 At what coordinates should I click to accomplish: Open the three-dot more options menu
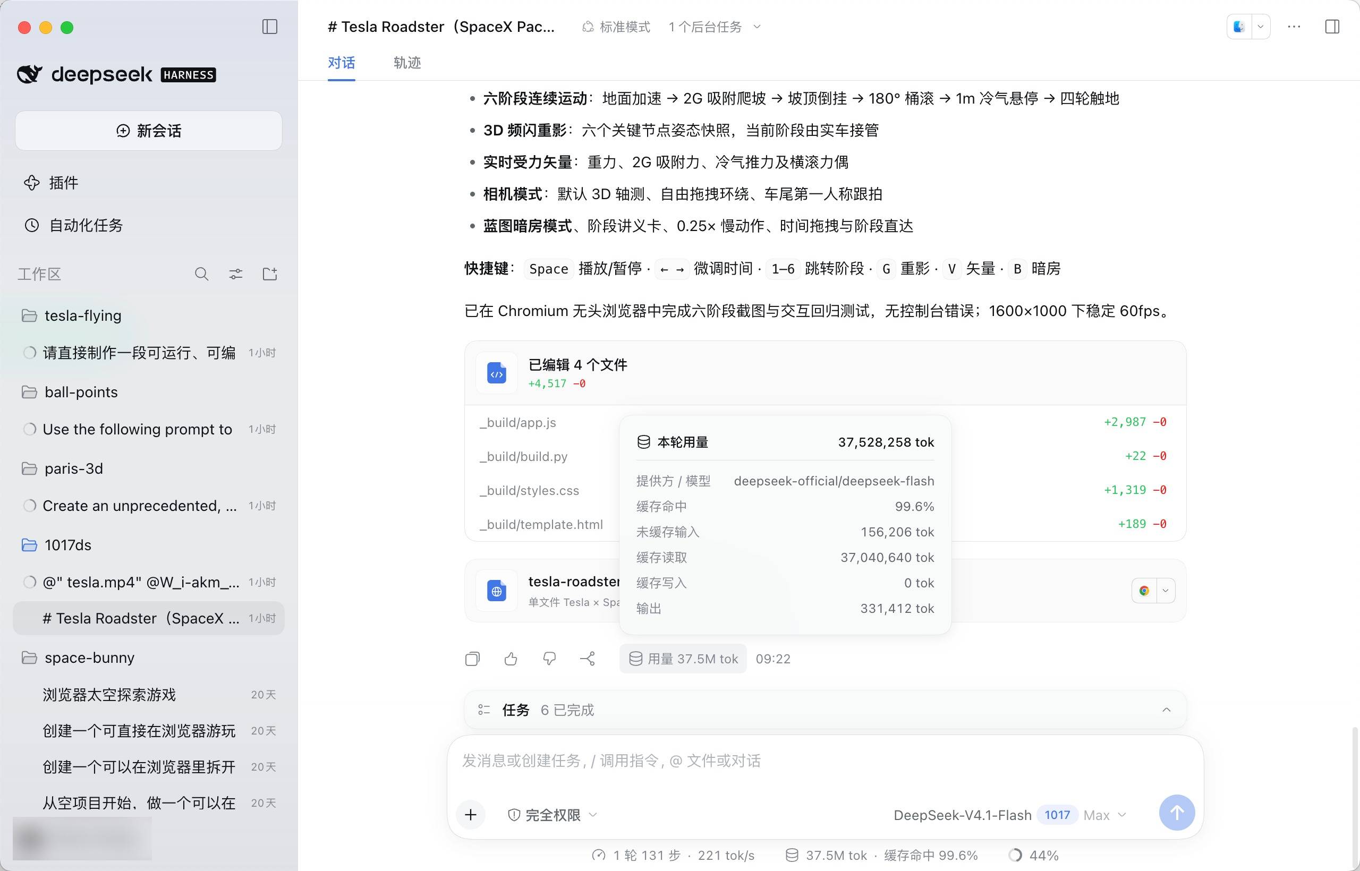(x=1294, y=27)
